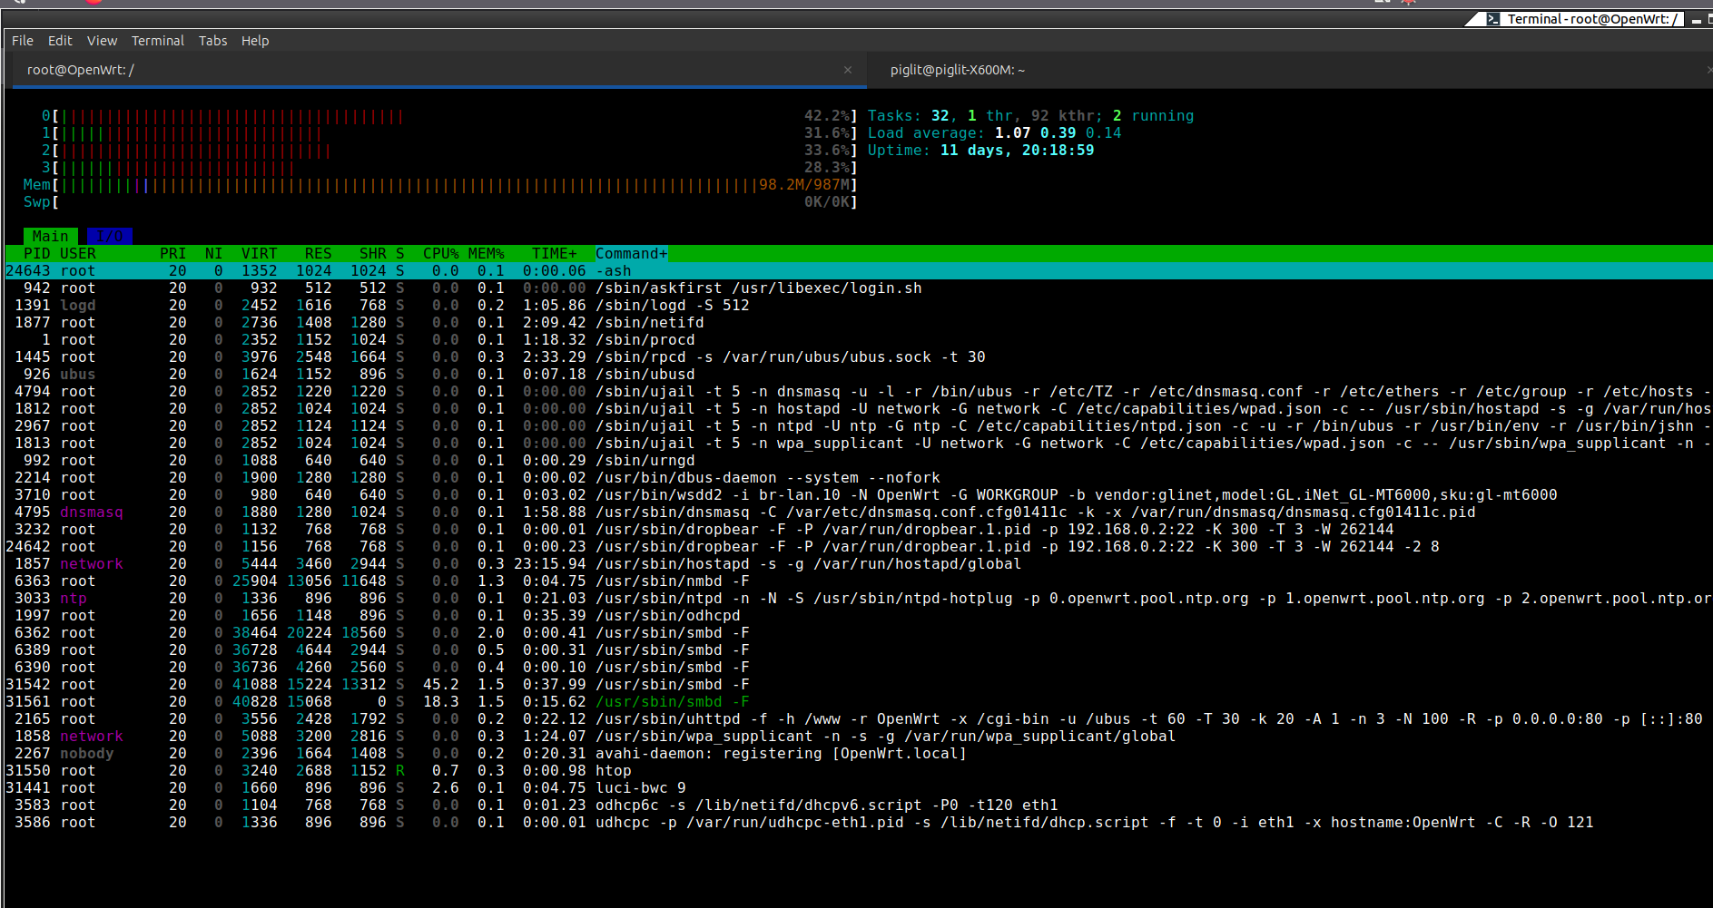The image size is (1713, 908).
Task: Select the htop Main tab
Action: tap(51, 236)
